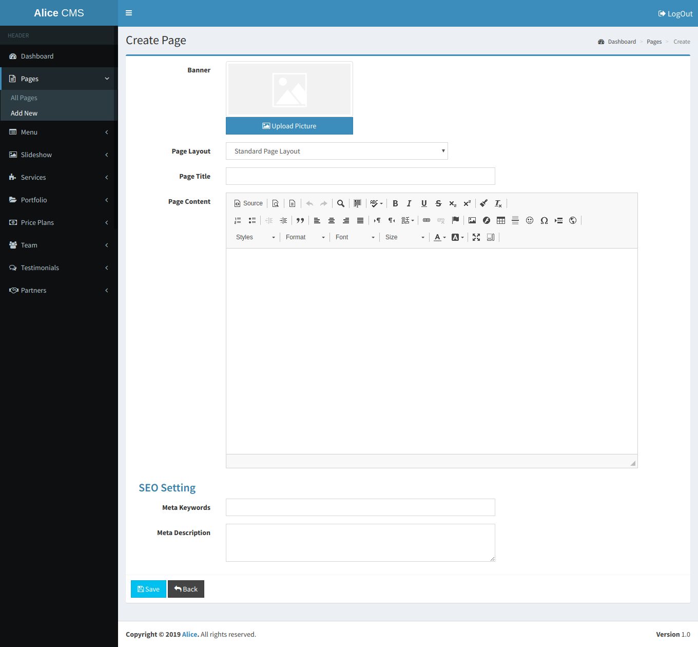Image resolution: width=698 pixels, height=647 pixels.
Task: Toggle block quote formatting
Action: pyautogui.click(x=300, y=220)
